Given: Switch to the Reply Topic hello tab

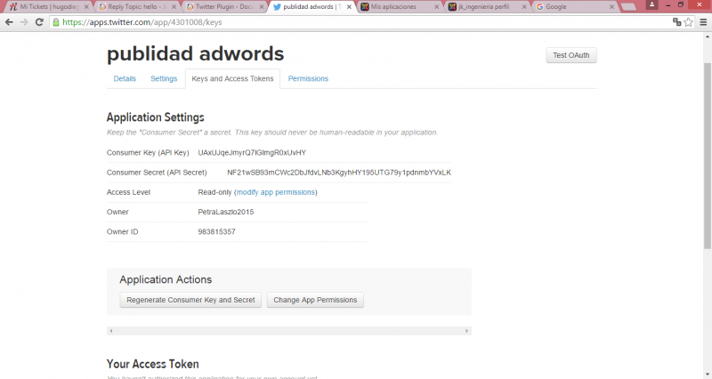Looking at the screenshot, I should [136, 7].
